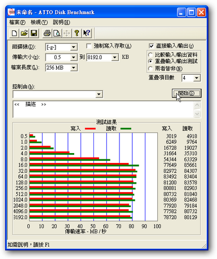Image resolution: width=217 pixels, height=259 pixels.
Task: Select 重疊輸入/輸出測試 radio option
Action: coord(151,61)
